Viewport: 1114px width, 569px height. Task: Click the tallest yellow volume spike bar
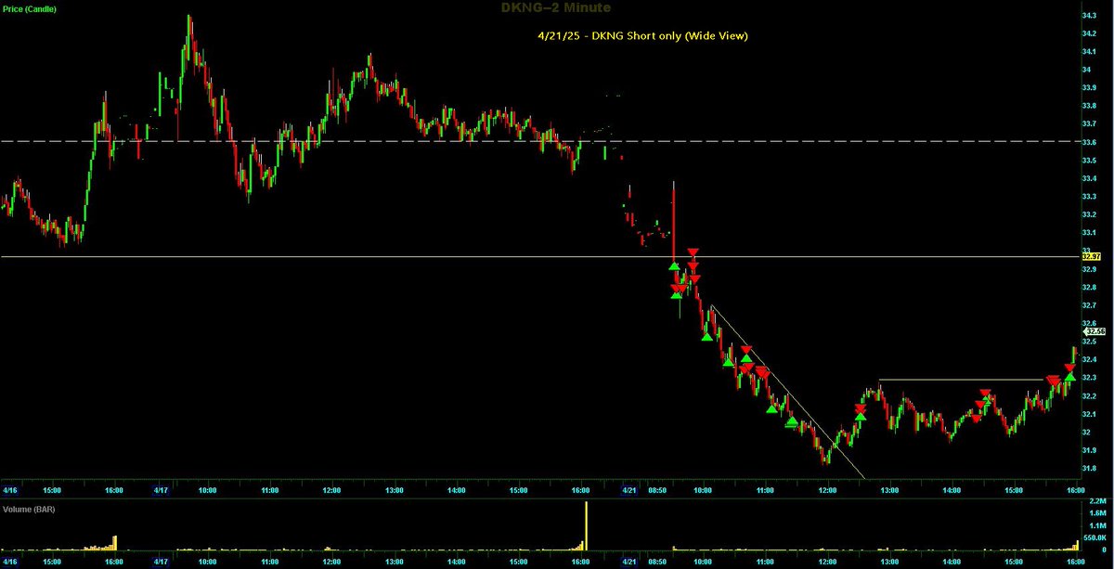[x=587, y=525]
